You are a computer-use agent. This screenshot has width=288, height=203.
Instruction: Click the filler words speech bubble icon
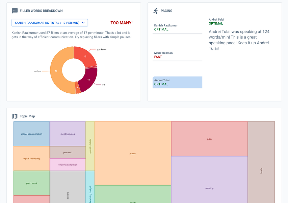(15, 11)
